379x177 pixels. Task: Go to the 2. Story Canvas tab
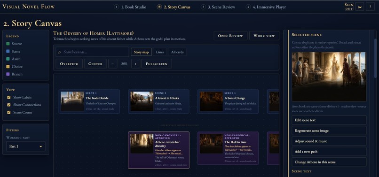(174, 7)
